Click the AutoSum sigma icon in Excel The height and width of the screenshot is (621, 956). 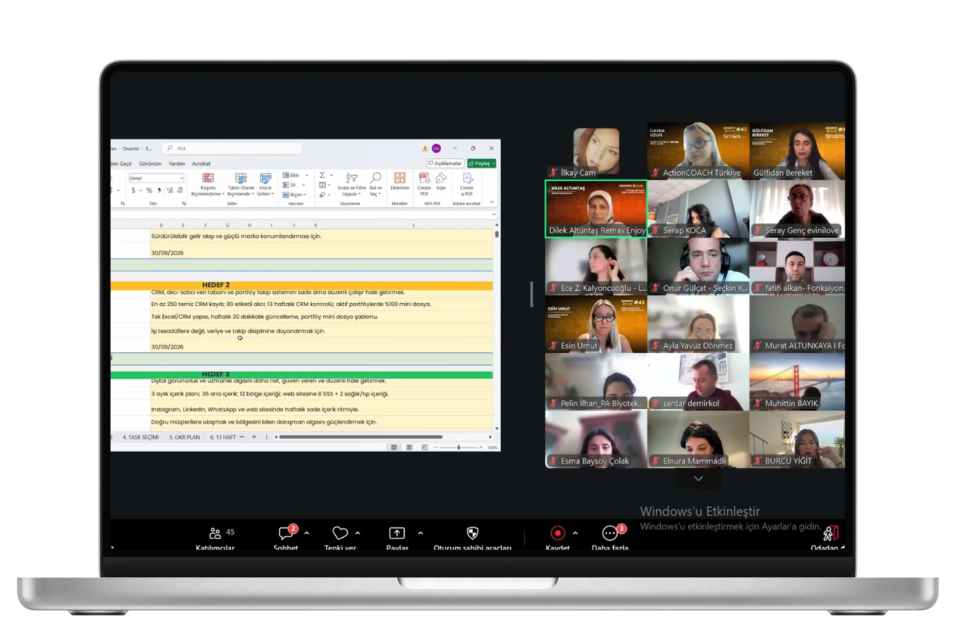click(322, 175)
